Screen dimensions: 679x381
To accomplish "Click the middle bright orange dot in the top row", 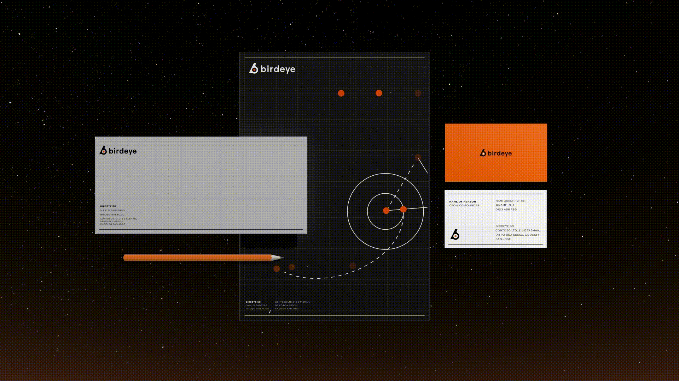I will pyautogui.click(x=379, y=93).
